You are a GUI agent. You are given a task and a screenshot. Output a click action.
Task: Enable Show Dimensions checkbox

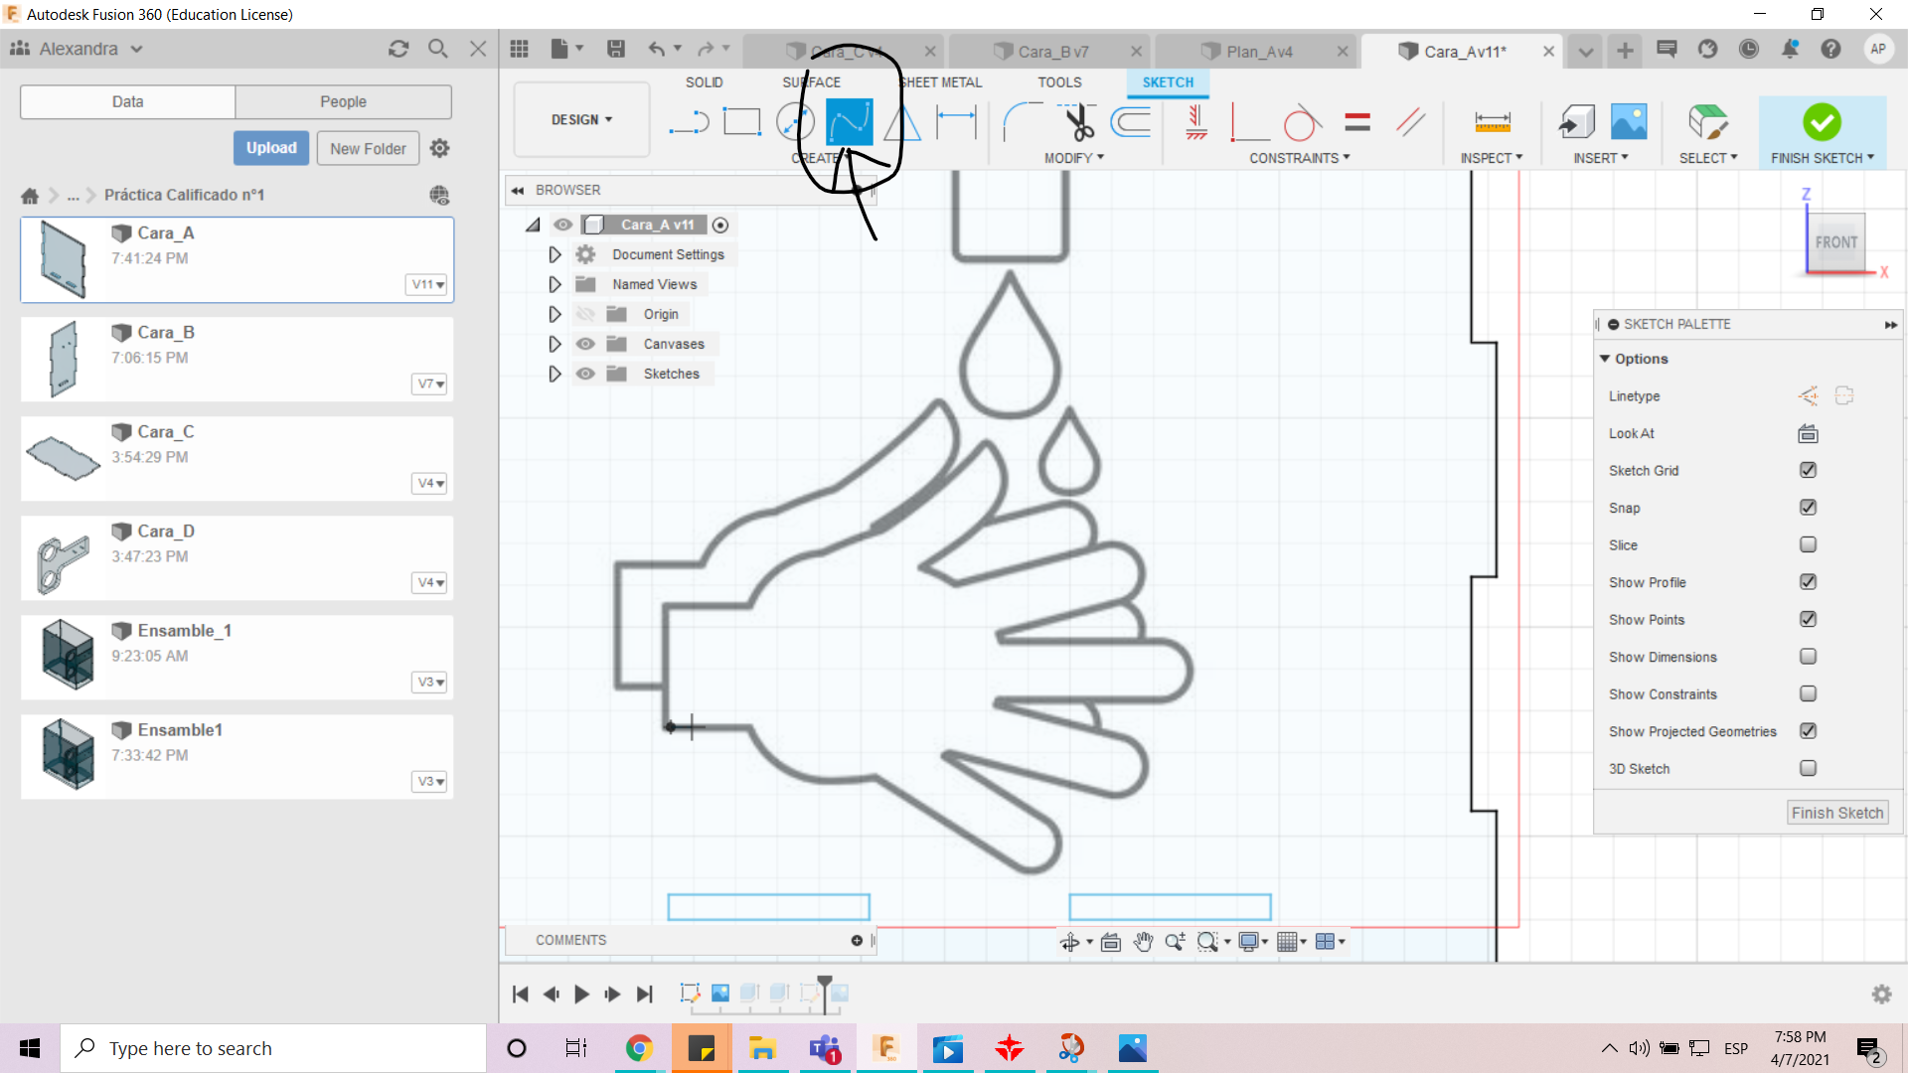1808,657
